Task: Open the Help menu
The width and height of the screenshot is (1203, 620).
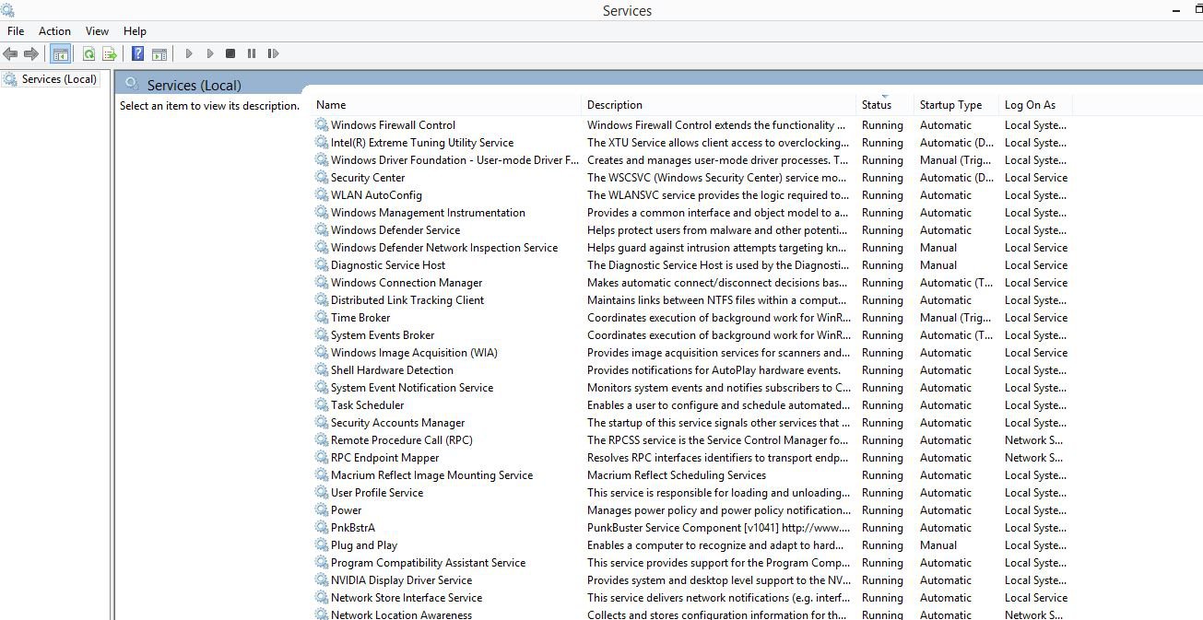Action: [135, 31]
